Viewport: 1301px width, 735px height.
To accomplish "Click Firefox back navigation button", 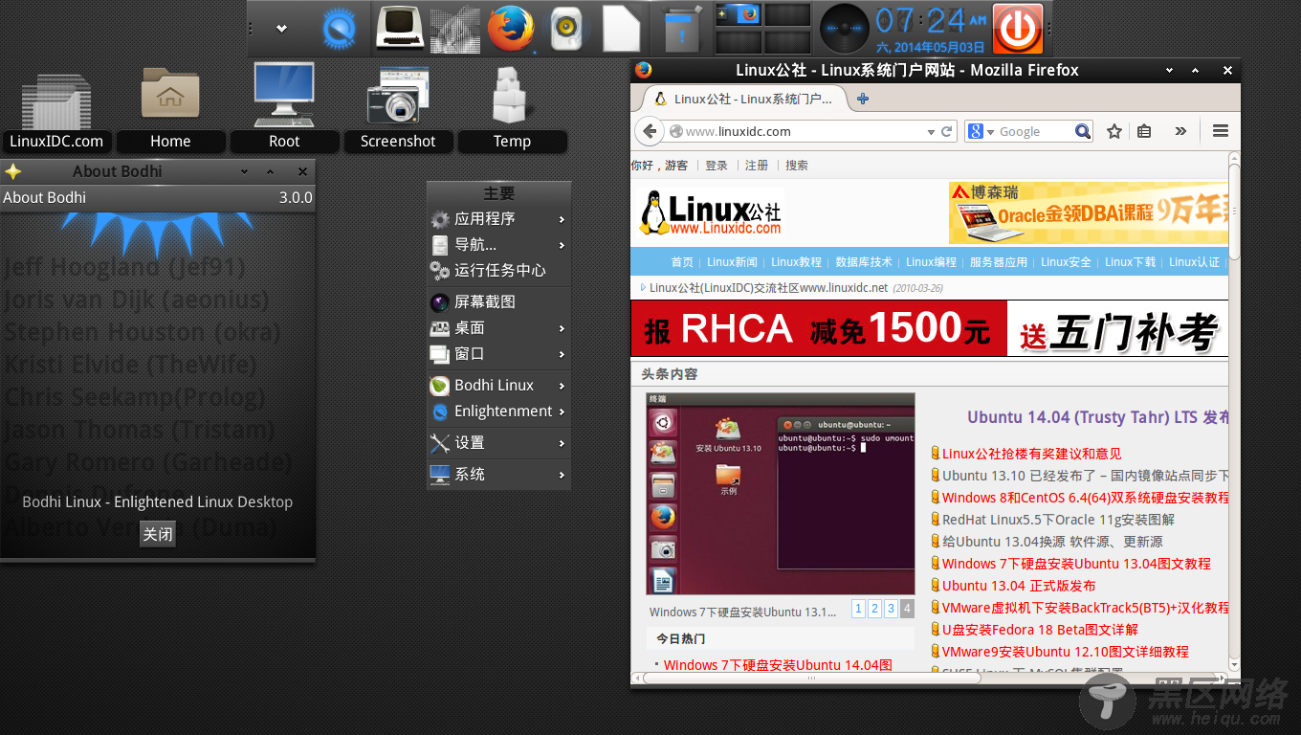I will [650, 131].
